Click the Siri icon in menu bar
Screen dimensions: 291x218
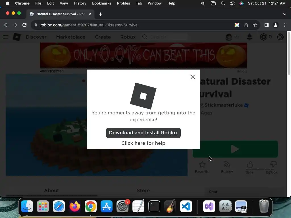tap(242, 3)
